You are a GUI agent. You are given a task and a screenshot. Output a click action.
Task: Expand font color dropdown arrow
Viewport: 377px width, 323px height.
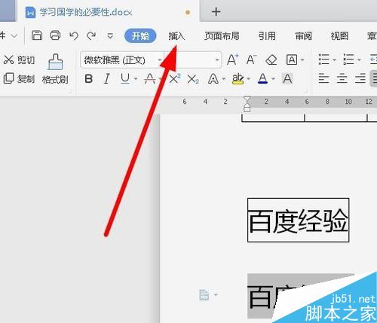273,79
